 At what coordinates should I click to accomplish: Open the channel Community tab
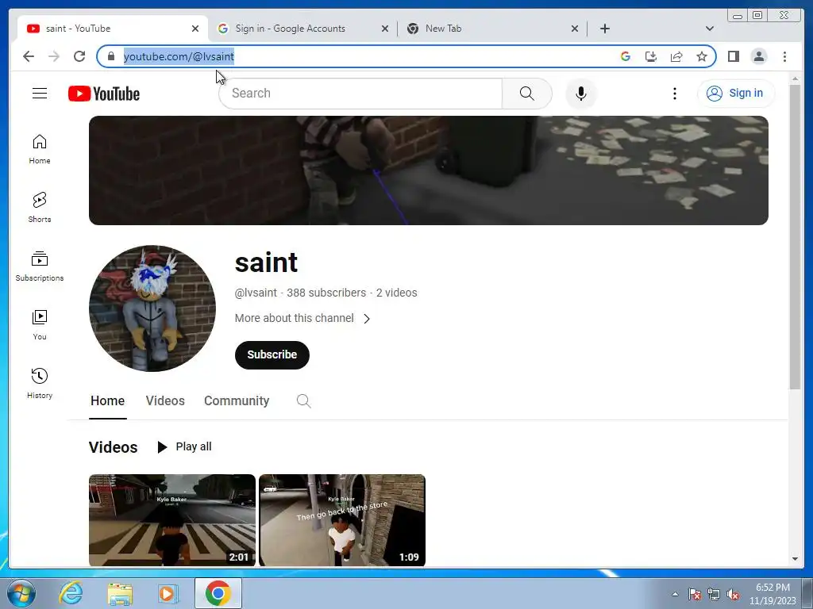point(237,400)
